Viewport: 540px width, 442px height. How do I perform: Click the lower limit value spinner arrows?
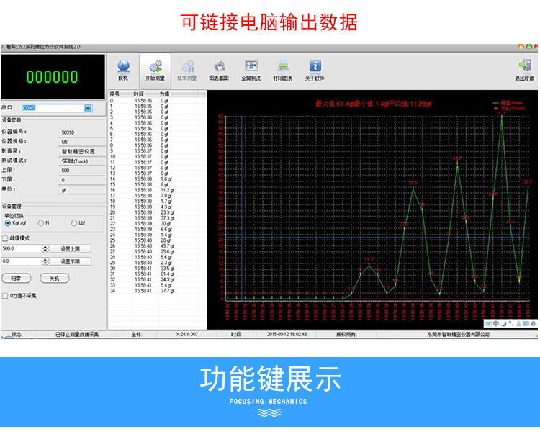45,261
